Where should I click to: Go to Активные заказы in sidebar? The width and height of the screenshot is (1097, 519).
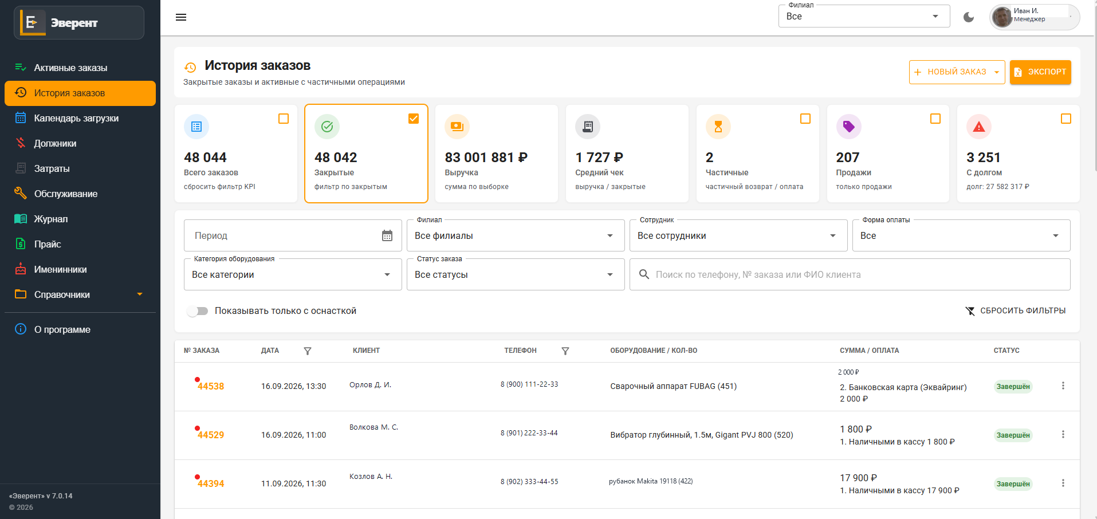80,68
